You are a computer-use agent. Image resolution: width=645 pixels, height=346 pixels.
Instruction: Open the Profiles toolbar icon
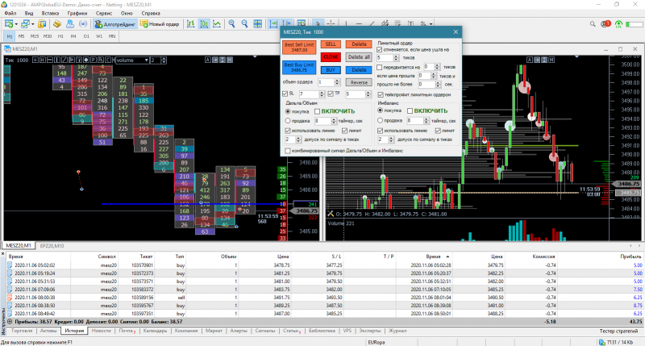pos(26,24)
